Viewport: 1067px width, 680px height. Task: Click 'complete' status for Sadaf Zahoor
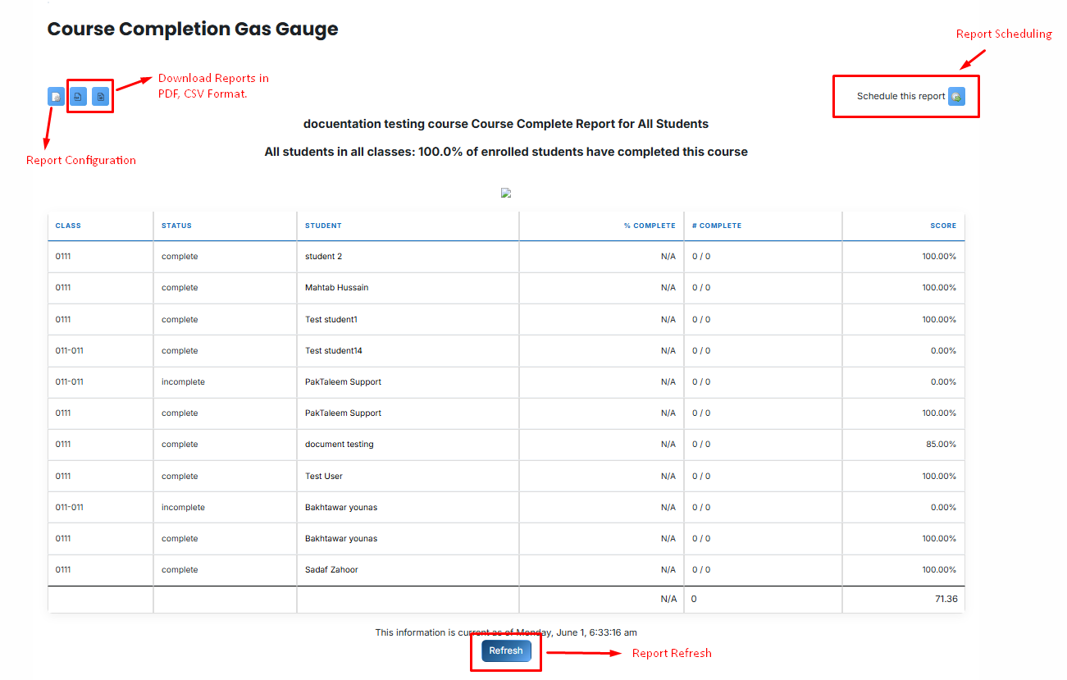180,570
